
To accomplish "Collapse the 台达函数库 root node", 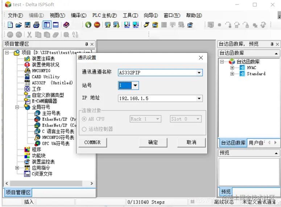I will (x=222, y=62).
